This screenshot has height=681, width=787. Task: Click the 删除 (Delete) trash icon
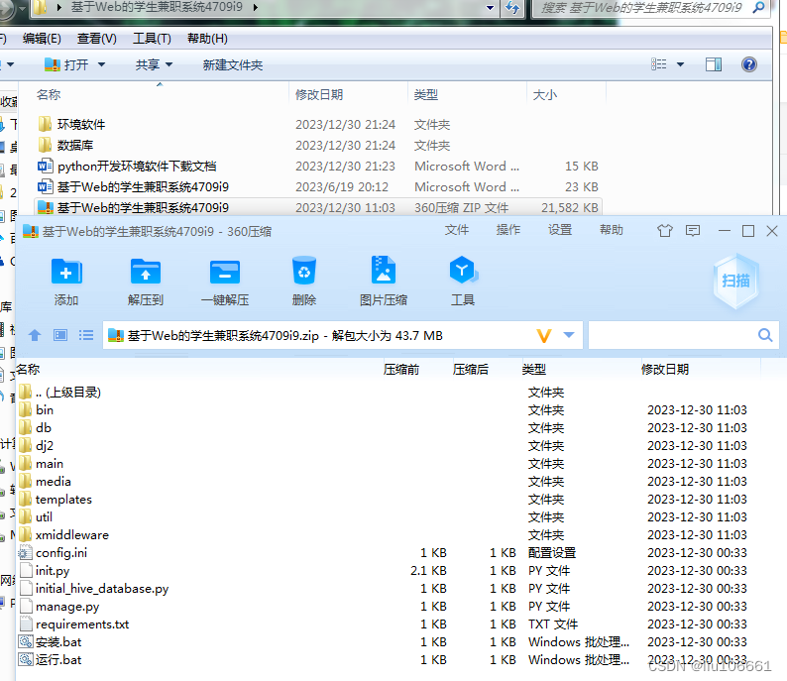coord(304,272)
